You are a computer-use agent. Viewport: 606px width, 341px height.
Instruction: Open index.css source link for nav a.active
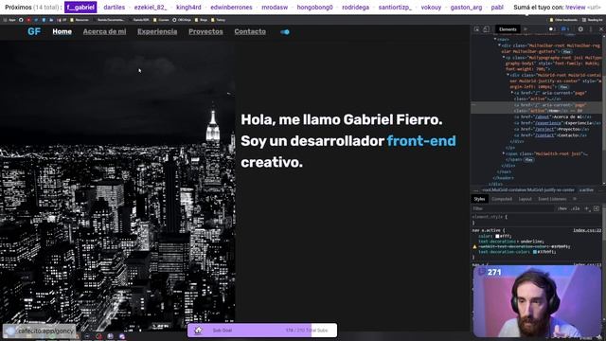point(587,230)
